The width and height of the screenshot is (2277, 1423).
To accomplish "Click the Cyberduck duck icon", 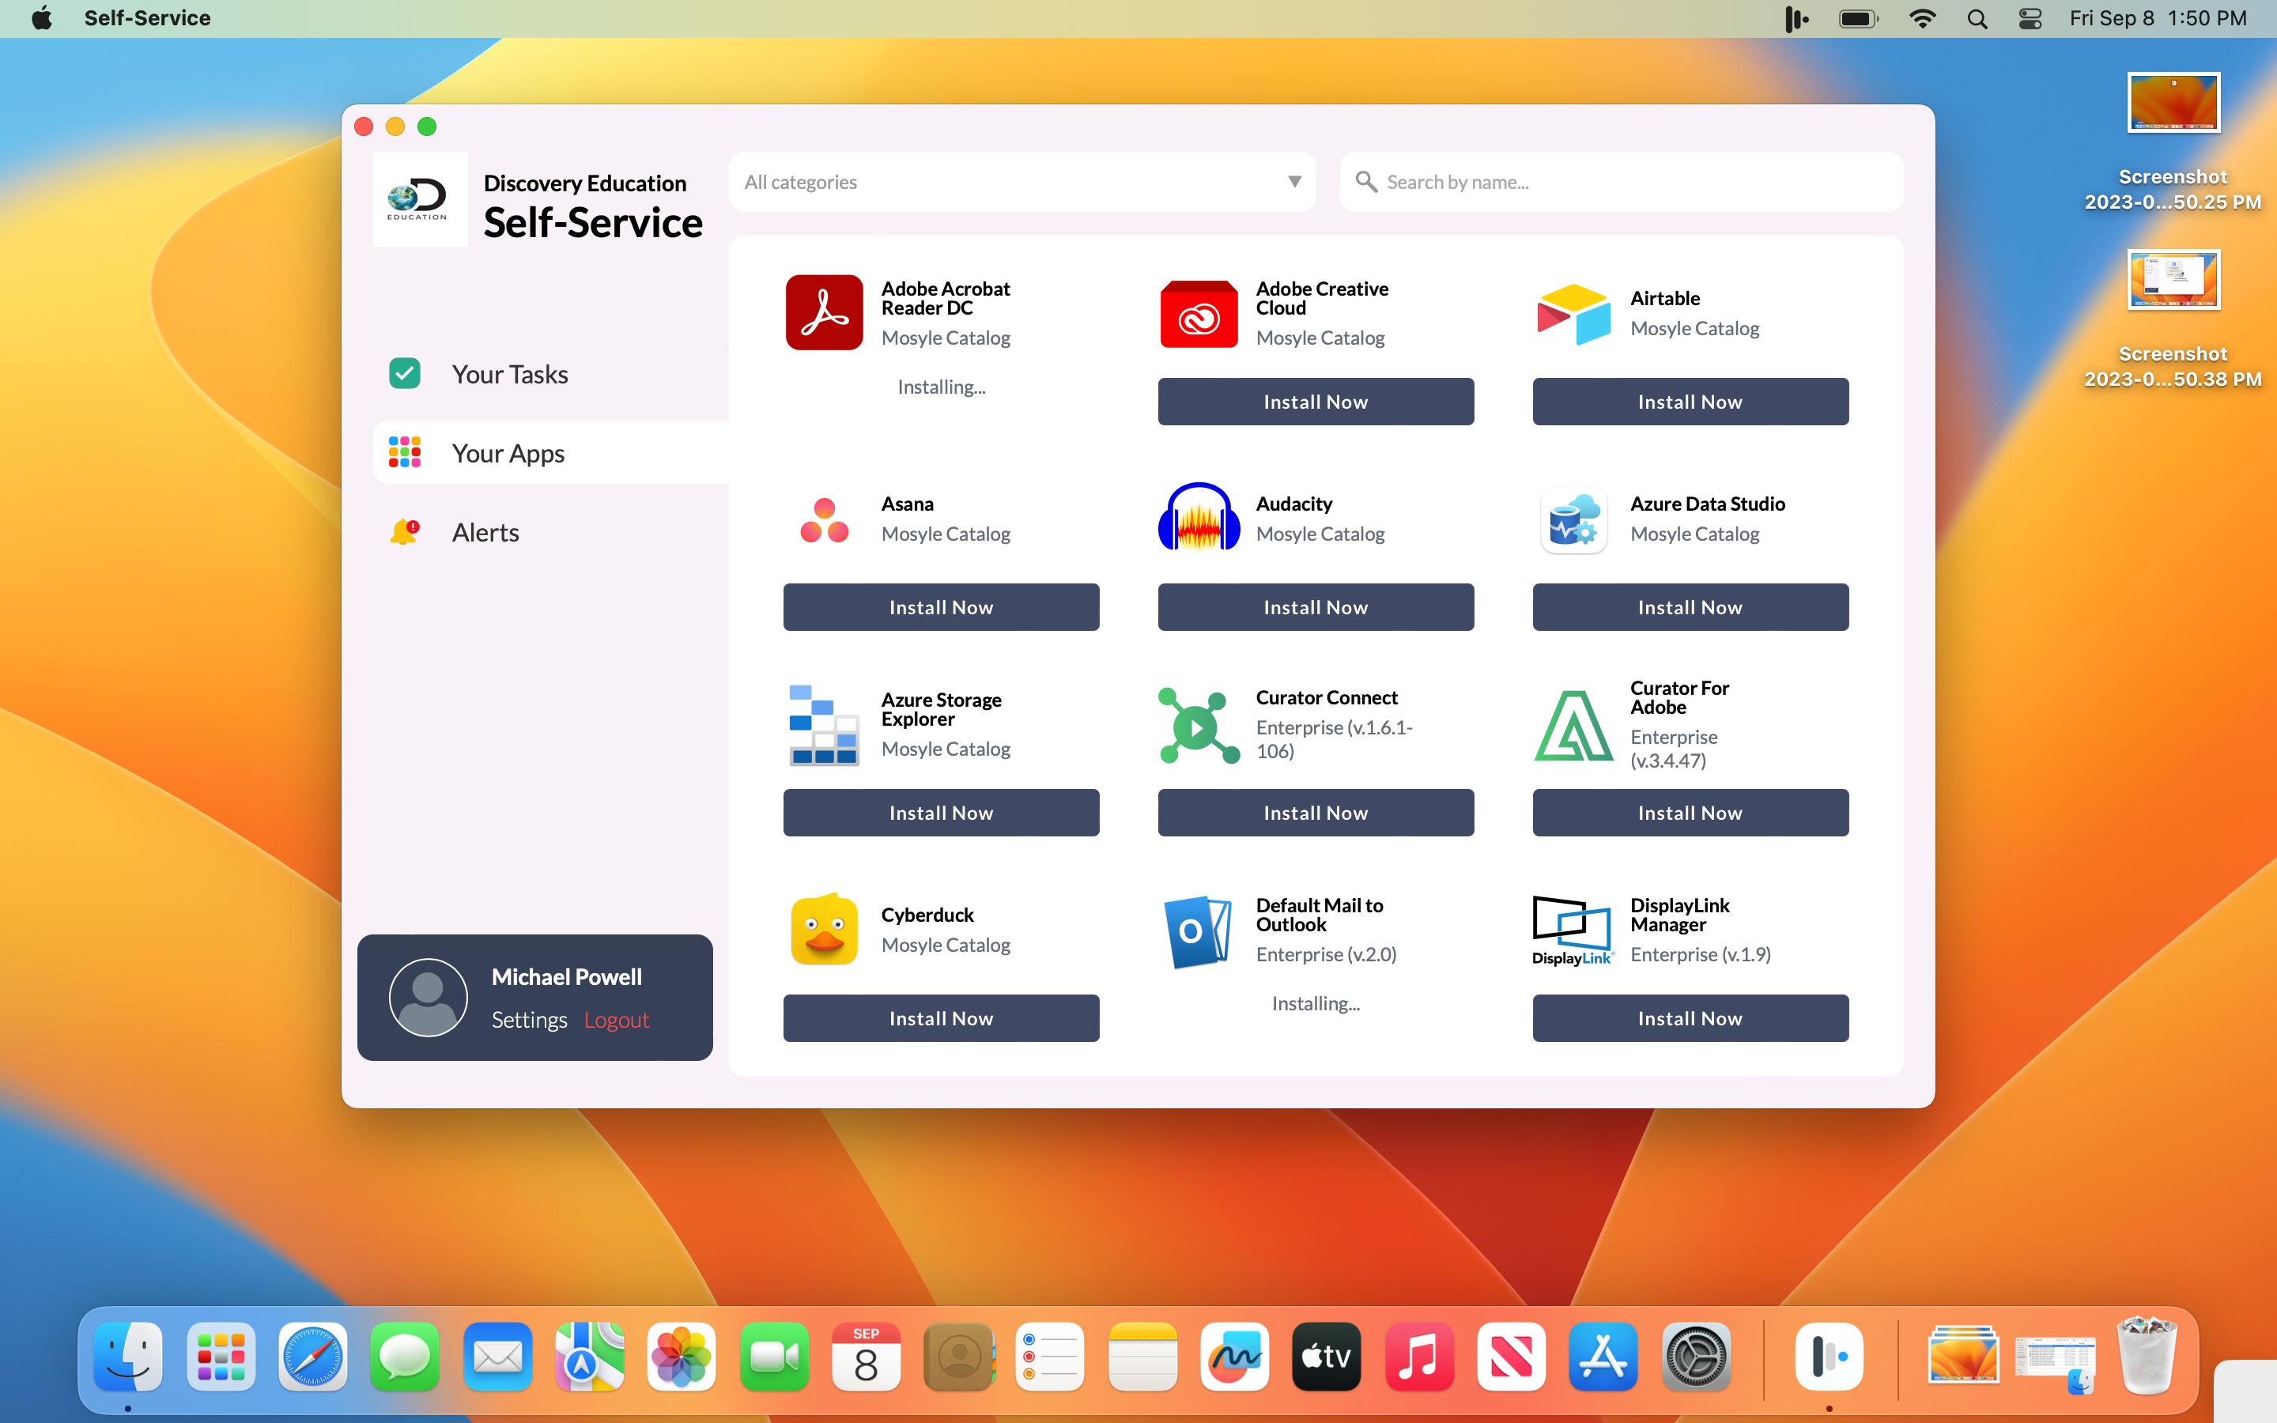I will [x=825, y=930].
